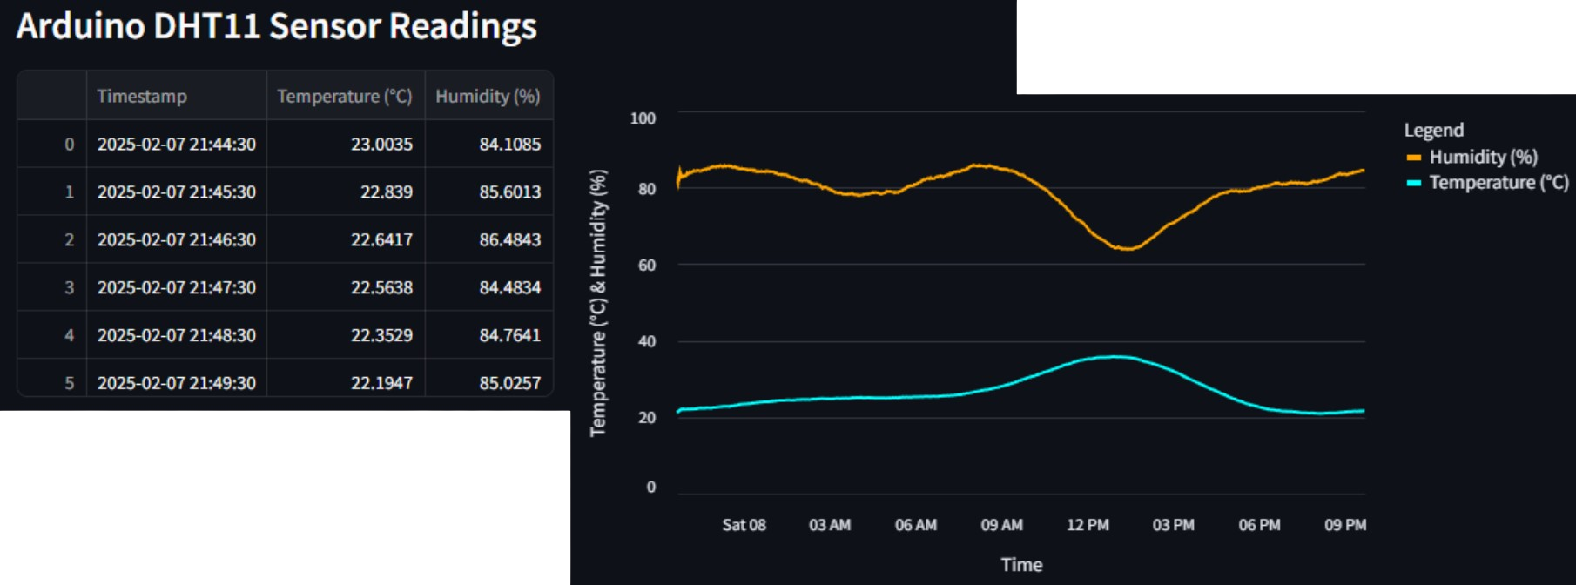Image resolution: width=1576 pixels, height=585 pixels.
Task: Click the timestamp cell 2025-02-07 21:45:30
Action: pos(176,192)
